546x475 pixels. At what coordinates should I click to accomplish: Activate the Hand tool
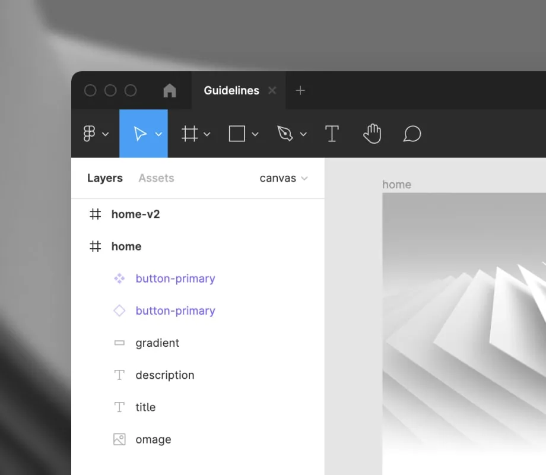pos(372,134)
